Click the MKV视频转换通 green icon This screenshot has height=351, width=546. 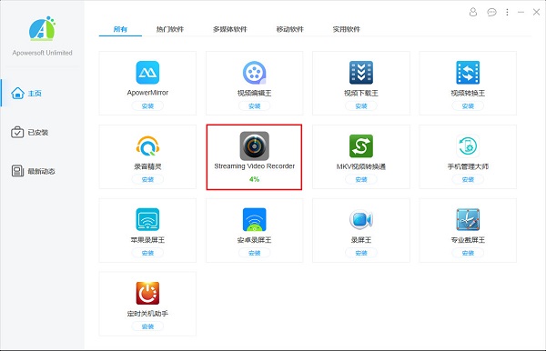(361, 145)
